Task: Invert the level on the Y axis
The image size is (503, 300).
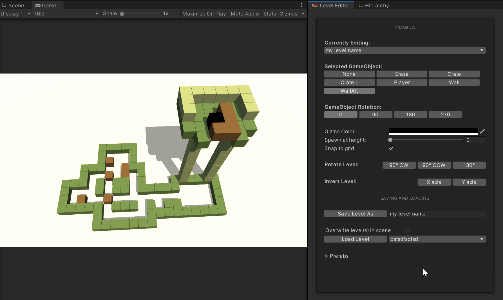Action: [469, 182]
